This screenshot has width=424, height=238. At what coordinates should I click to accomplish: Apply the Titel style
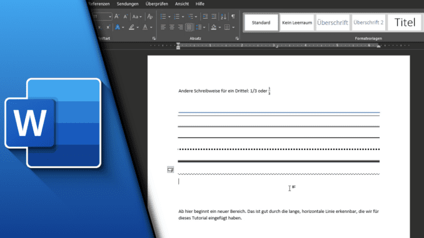click(x=405, y=22)
